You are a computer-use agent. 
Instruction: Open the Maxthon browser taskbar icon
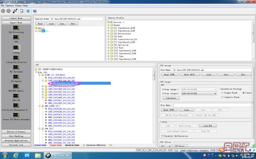27,156
